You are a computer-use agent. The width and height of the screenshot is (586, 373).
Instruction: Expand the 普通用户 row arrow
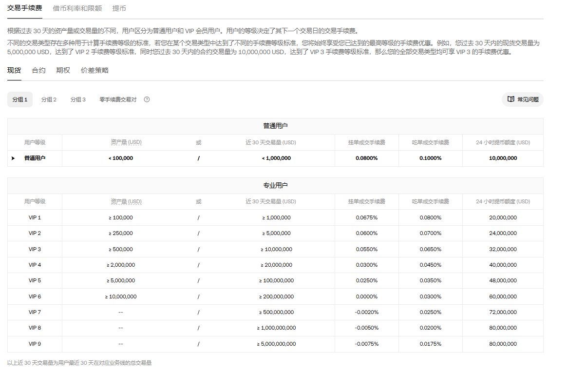pos(13,158)
